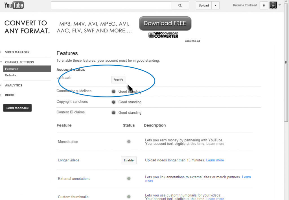289x200 pixels.
Task: Click the Verify button
Action: point(119,80)
